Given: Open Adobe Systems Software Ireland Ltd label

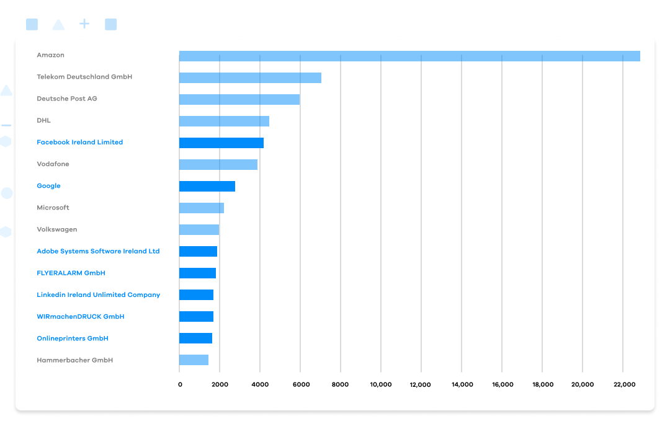Looking at the screenshot, I should pyautogui.click(x=98, y=251).
